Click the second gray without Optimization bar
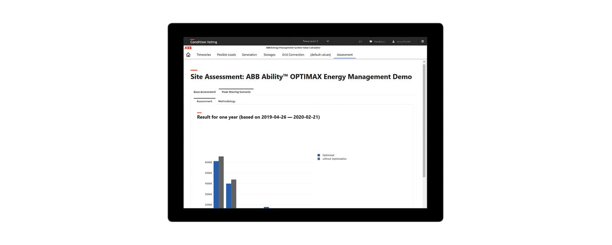This screenshot has width=612, height=245. (x=234, y=194)
